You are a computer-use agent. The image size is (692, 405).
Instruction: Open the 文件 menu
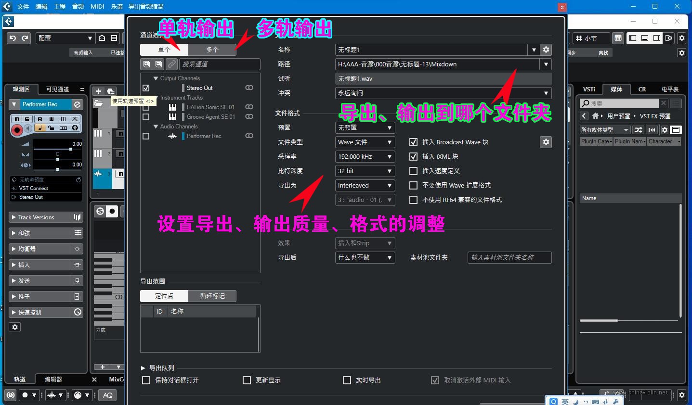[x=23, y=6]
